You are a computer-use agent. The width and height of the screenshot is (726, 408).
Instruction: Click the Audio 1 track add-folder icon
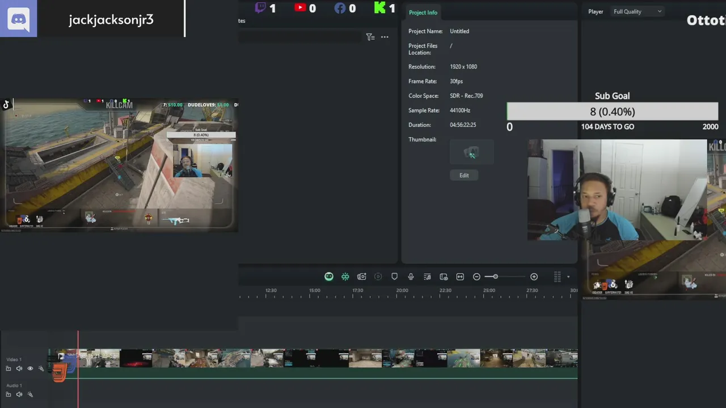9,394
